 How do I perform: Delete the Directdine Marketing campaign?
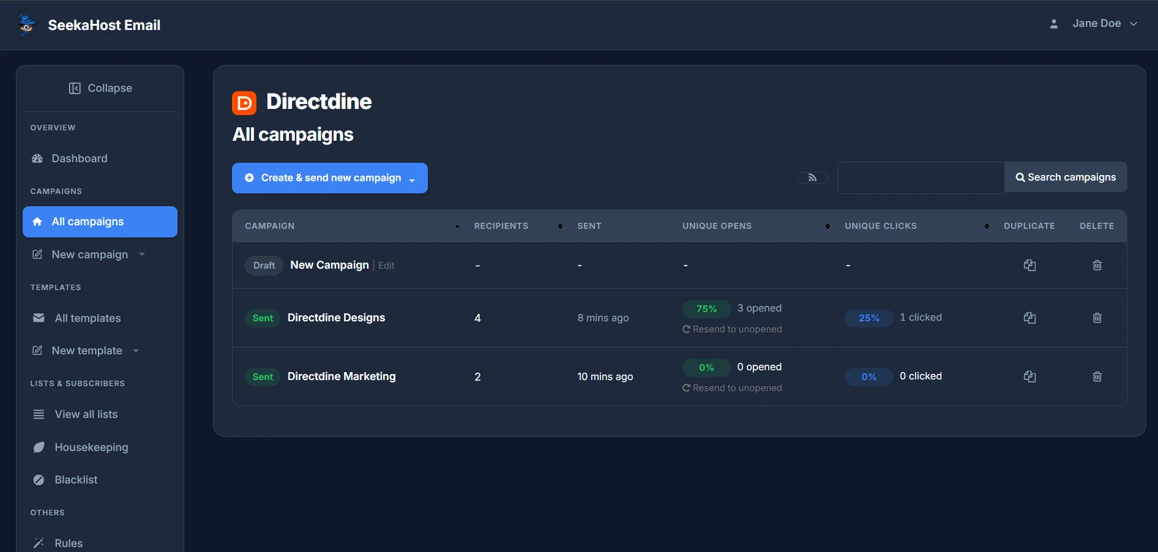click(x=1097, y=376)
